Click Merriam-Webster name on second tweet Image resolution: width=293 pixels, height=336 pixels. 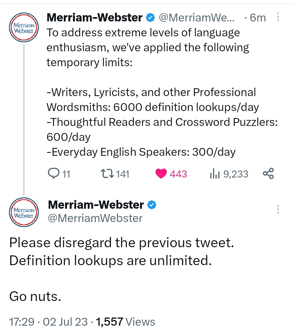96,205
